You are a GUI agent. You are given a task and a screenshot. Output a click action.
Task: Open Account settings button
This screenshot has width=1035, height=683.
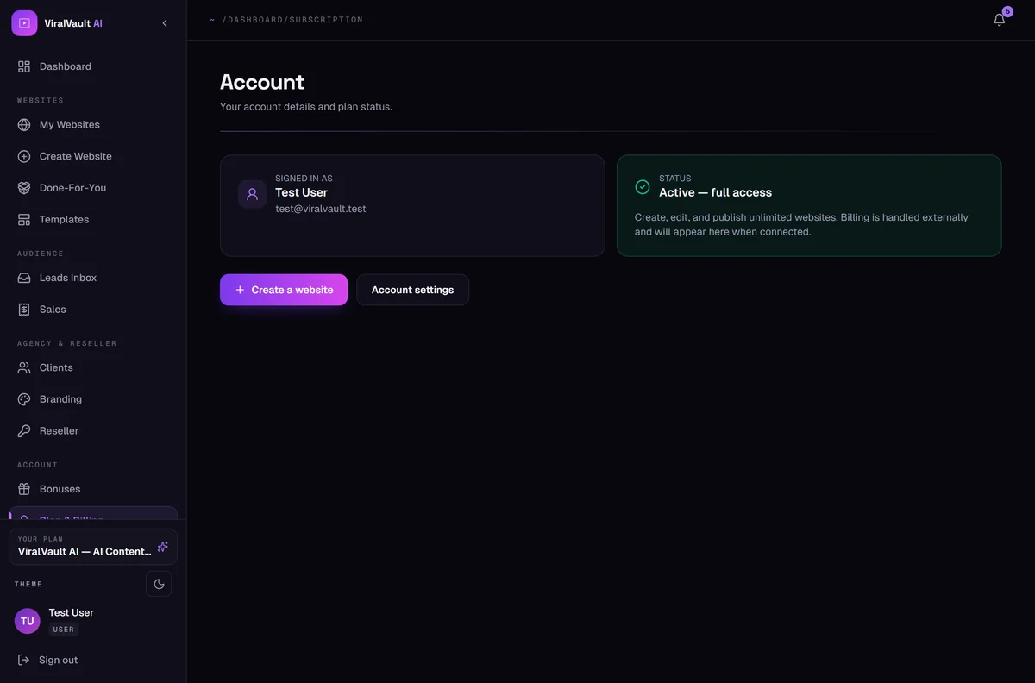click(412, 290)
